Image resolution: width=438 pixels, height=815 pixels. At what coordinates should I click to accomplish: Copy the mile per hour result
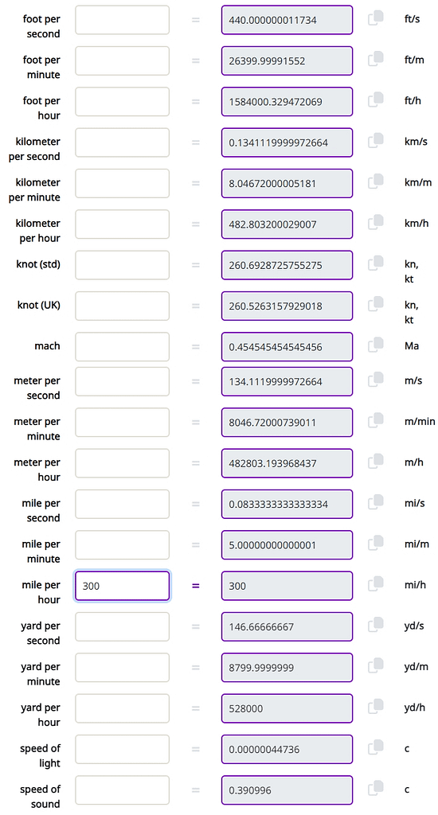376,584
